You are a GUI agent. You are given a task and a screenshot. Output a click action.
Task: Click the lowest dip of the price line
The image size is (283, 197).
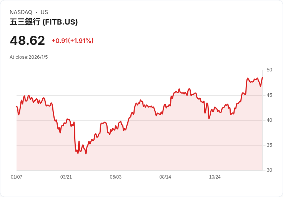[x=86, y=154]
